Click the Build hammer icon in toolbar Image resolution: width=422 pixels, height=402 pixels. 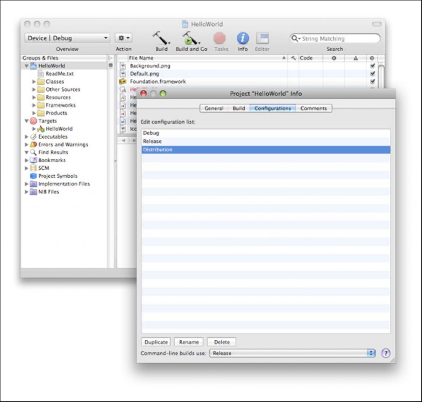point(161,38)
